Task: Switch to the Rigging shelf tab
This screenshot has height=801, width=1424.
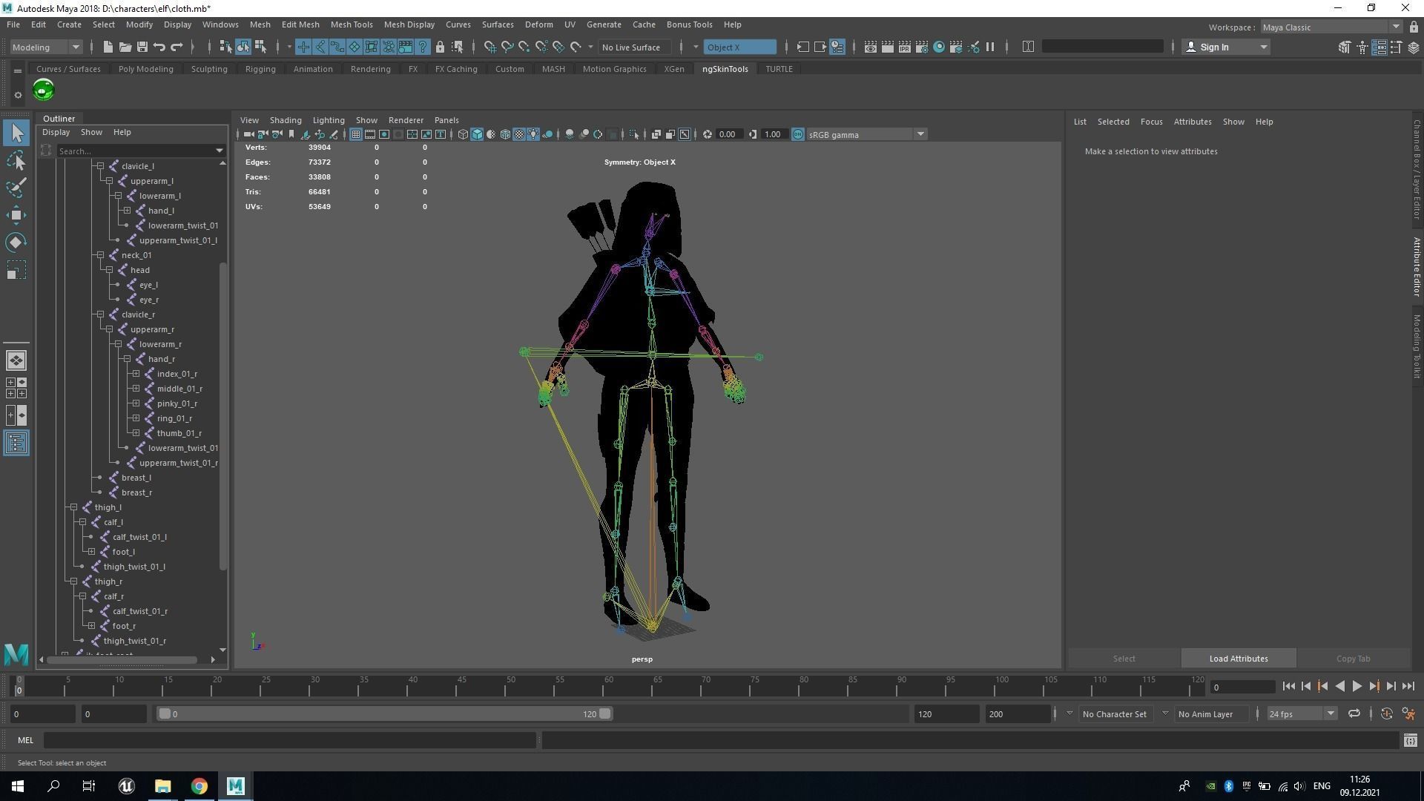Action: (x=260, y=69)
